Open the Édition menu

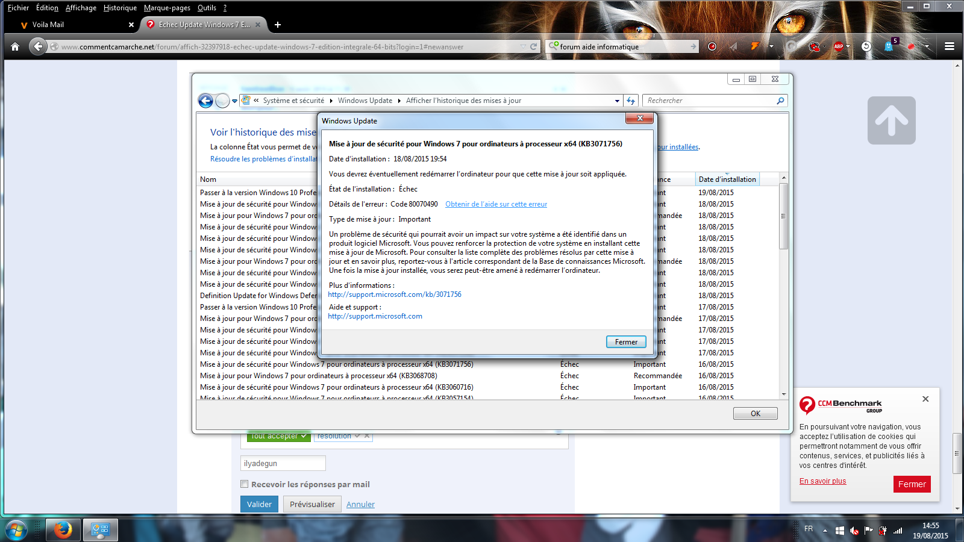coord(47,8)
